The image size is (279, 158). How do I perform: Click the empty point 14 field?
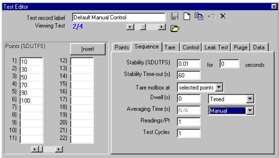tap(82, 77)
